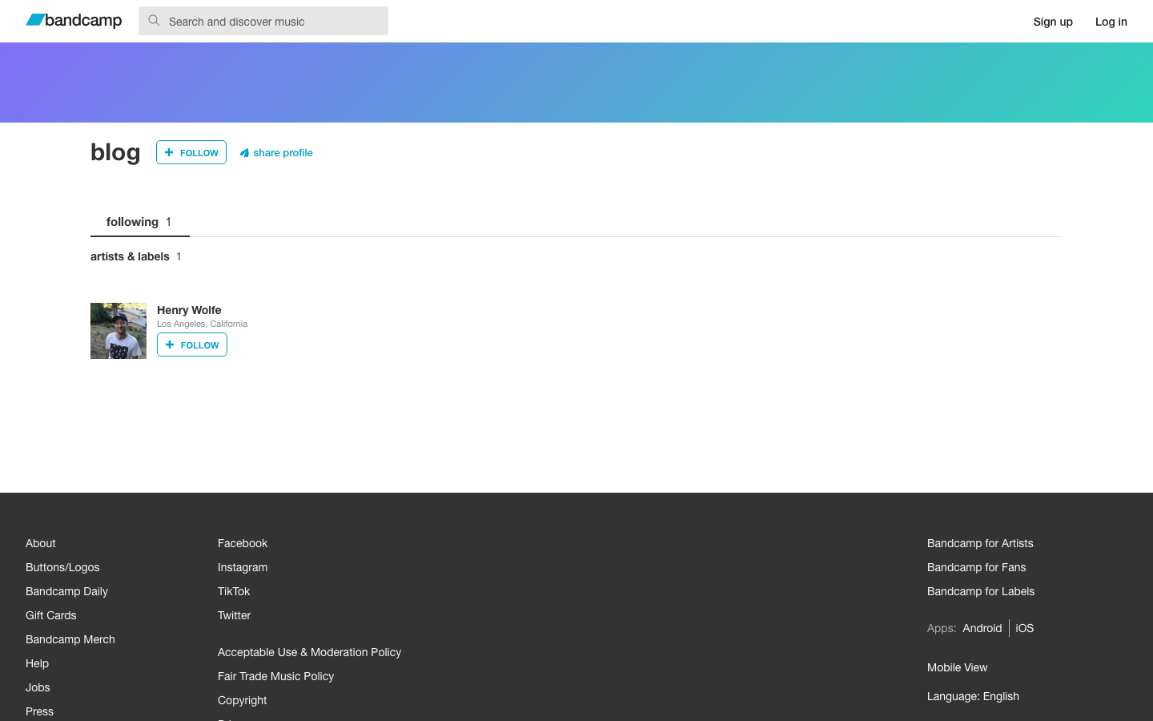This screenshot has width=1153, height=721.
Task: Open Henry Wolfe's profile photo
Action: 119,331
